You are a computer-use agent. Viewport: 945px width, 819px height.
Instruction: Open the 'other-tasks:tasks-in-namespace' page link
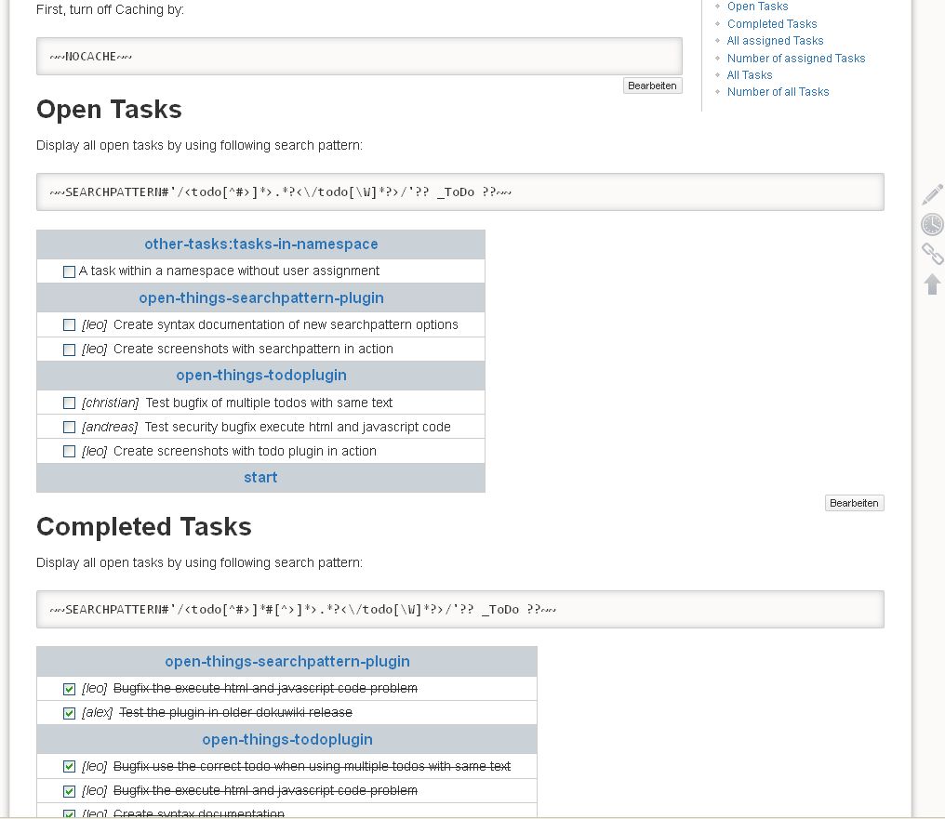point(260,244)
